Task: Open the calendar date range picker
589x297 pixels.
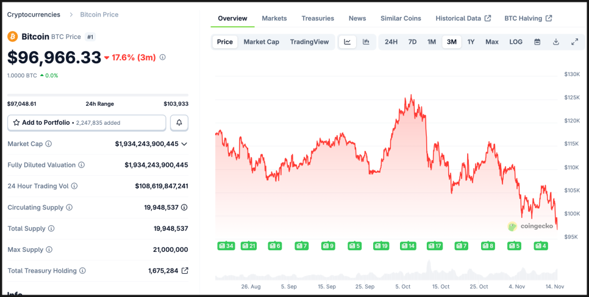Action: 537,42
